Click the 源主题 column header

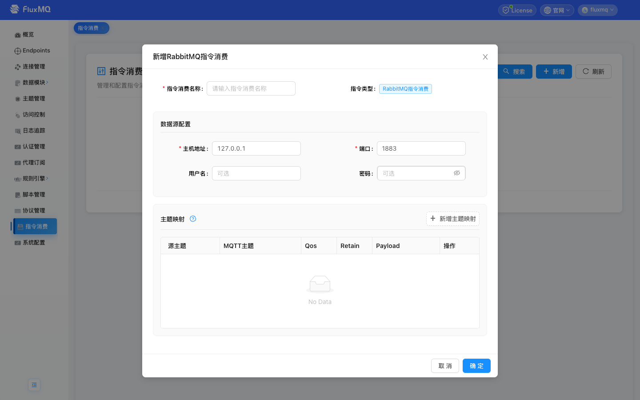click(x=190, y=246)
